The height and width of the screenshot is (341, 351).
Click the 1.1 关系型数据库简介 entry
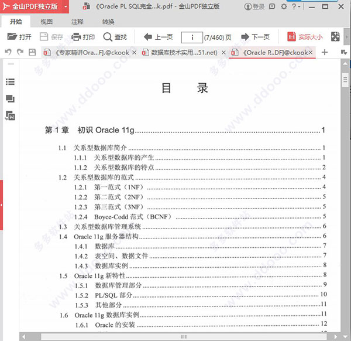coord(192,148)
